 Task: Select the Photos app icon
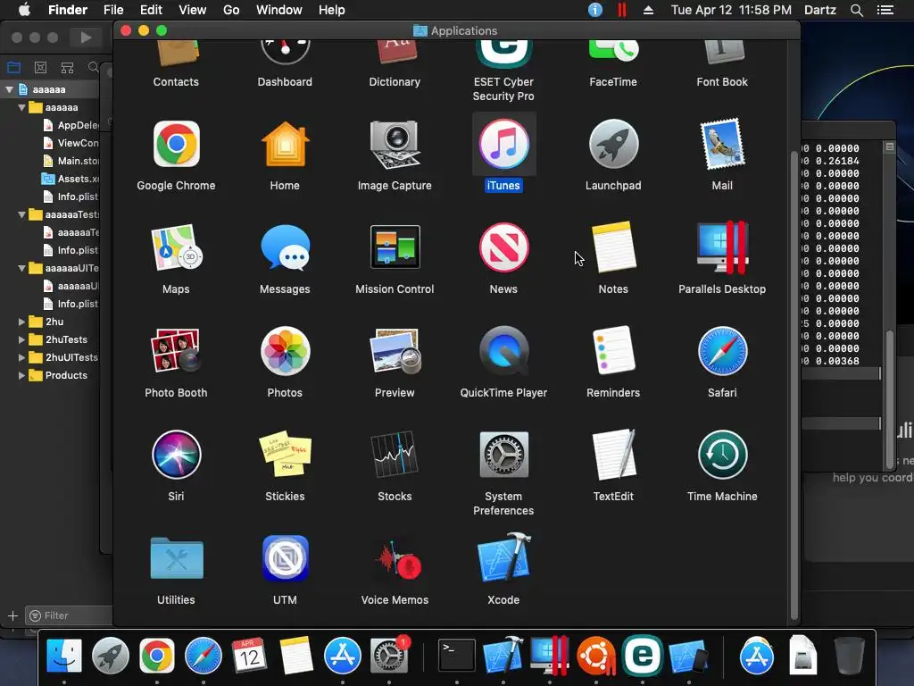285,350
